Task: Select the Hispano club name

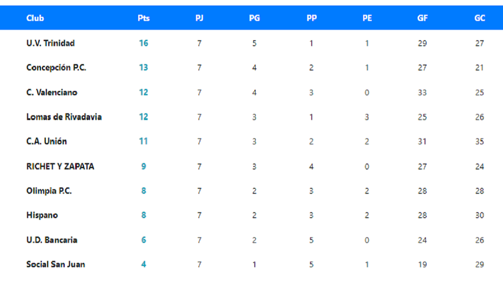Action: pos(42,215)
